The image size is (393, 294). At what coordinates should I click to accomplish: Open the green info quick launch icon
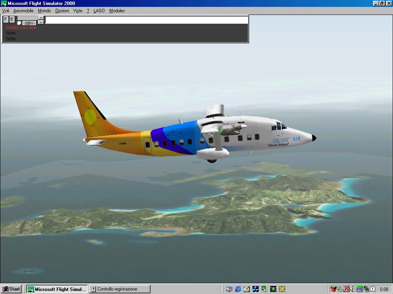264,289
